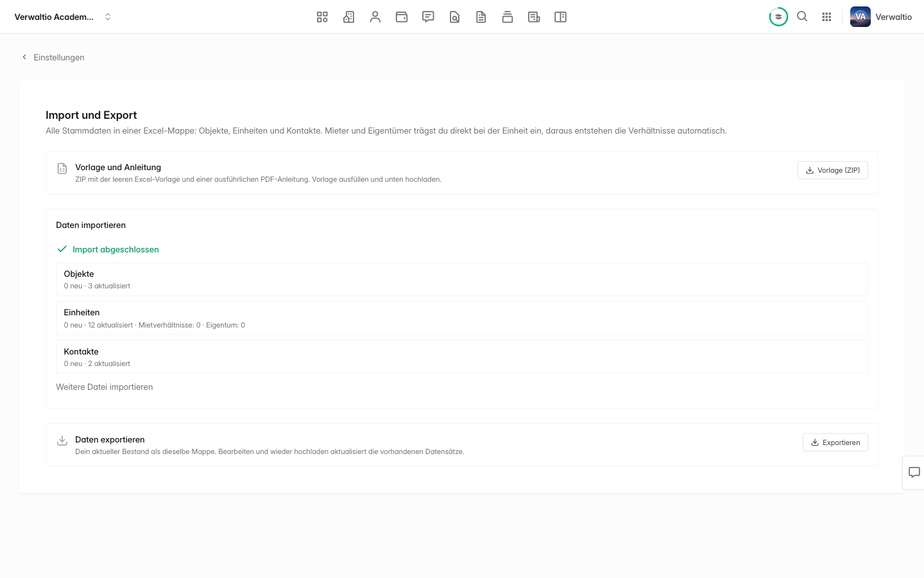Click the file icon beside Vorlage und Anleitung
Viewport: 924px width, 578px height.
(x=62, y=168)
